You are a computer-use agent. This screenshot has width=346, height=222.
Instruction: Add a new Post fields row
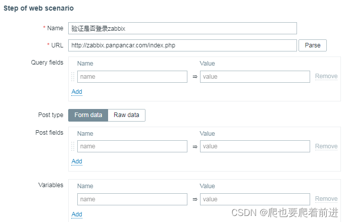tap(77, 161)
